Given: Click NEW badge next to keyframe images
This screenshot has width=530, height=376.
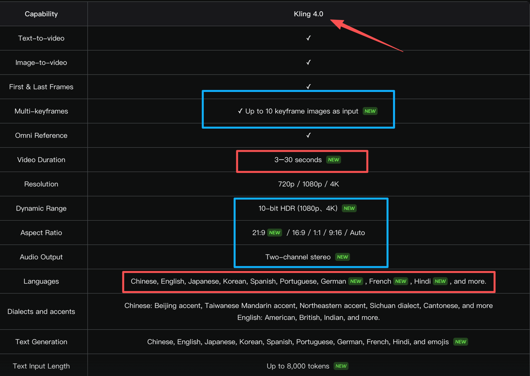Looking at the screenshot, I should click(x=370, y=111).
